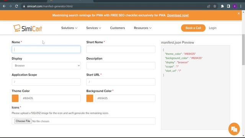Click the Choose File button
245x138 pixels.
pos(23,121)
